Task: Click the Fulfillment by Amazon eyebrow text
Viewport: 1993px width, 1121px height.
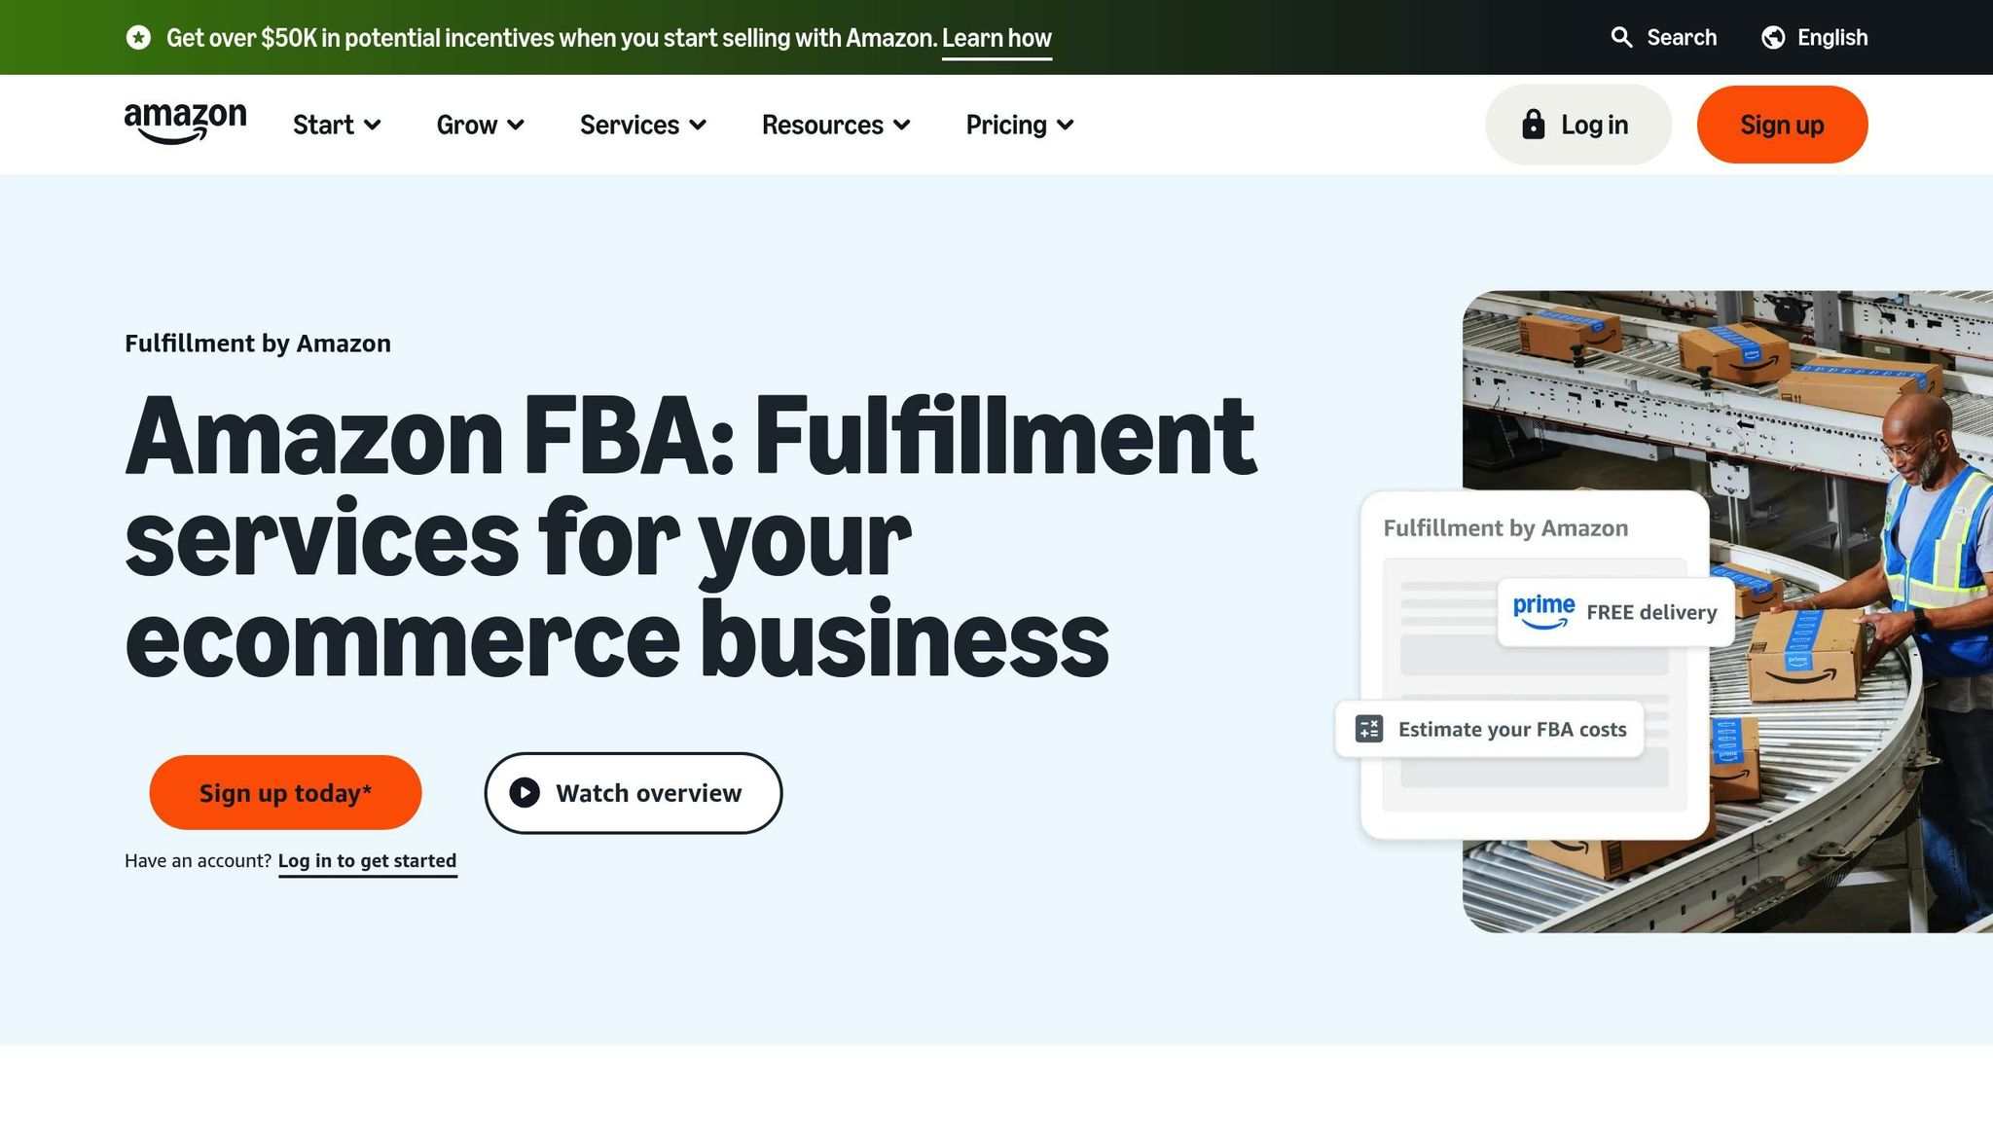Action: click(258, 344)
